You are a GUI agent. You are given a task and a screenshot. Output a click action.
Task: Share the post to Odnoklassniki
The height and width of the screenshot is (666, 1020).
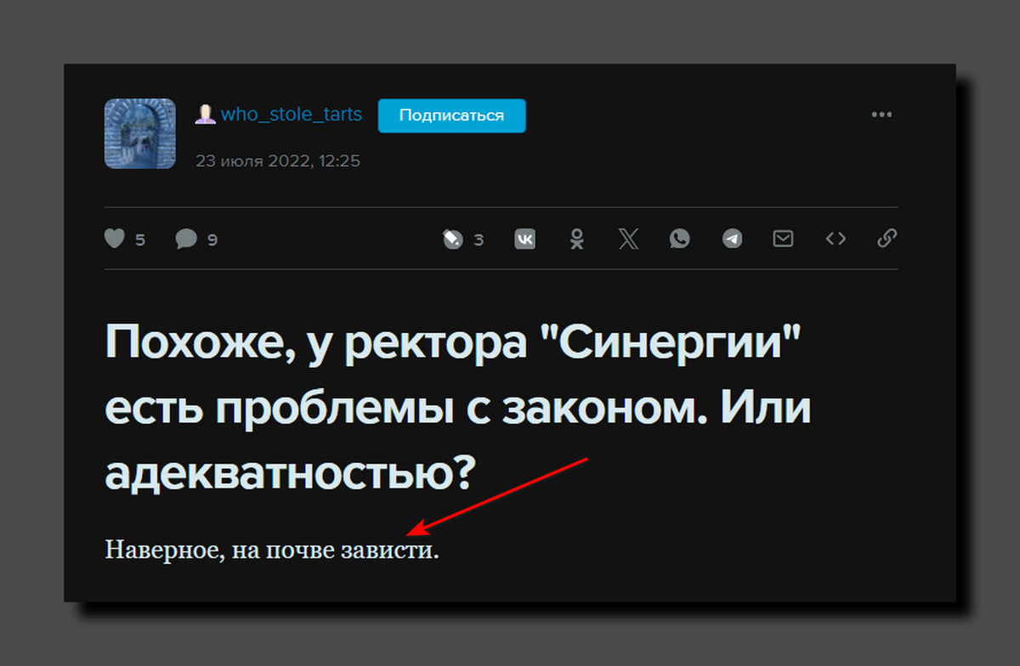click(577, 239)
